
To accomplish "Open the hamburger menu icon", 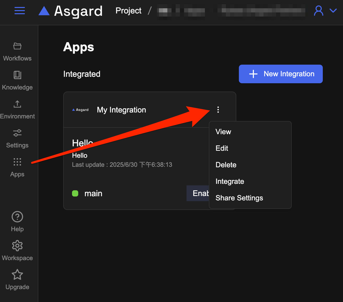I will point(20,11).
